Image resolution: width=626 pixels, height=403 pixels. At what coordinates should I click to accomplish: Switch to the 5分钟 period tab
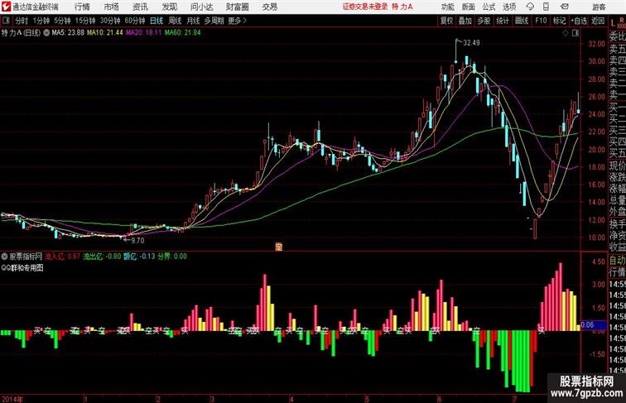click(x=62, y=21)
